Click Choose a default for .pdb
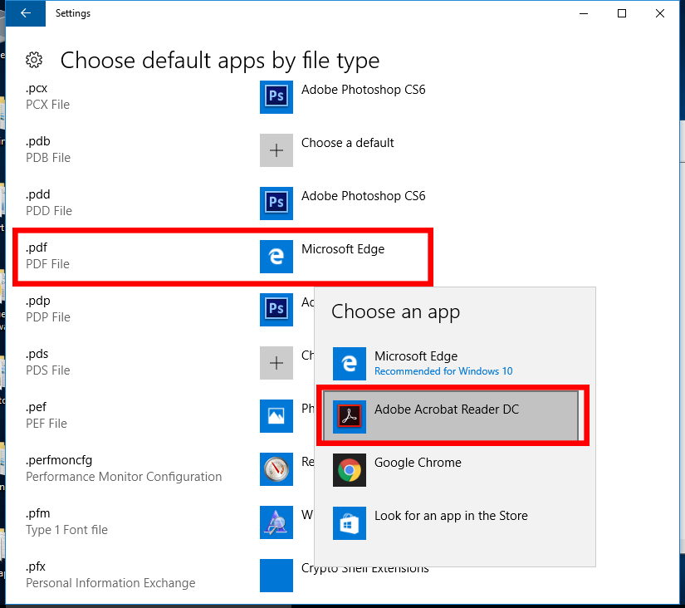The height and width of the screenshot is (608, 685). (x=347, y=143)
